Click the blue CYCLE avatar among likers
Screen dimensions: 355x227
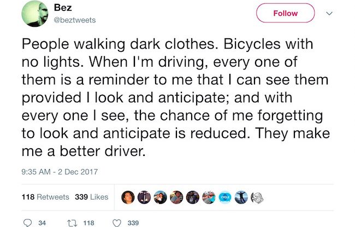[x=225, y=197]
